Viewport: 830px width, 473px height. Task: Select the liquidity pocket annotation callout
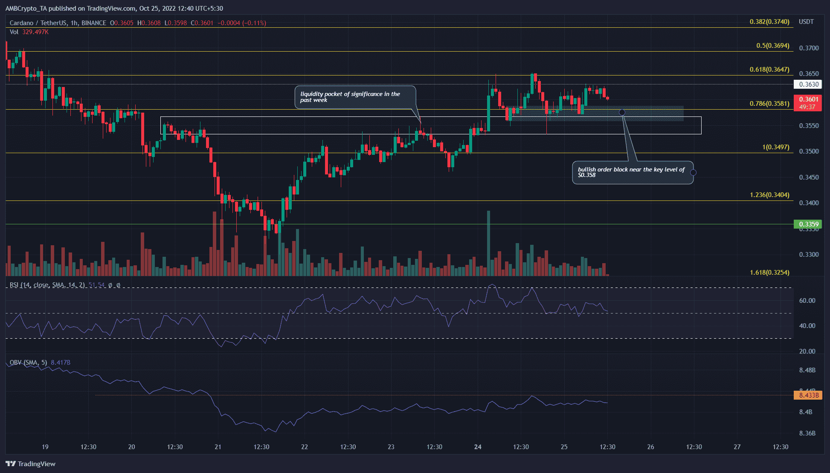(355, 97)
